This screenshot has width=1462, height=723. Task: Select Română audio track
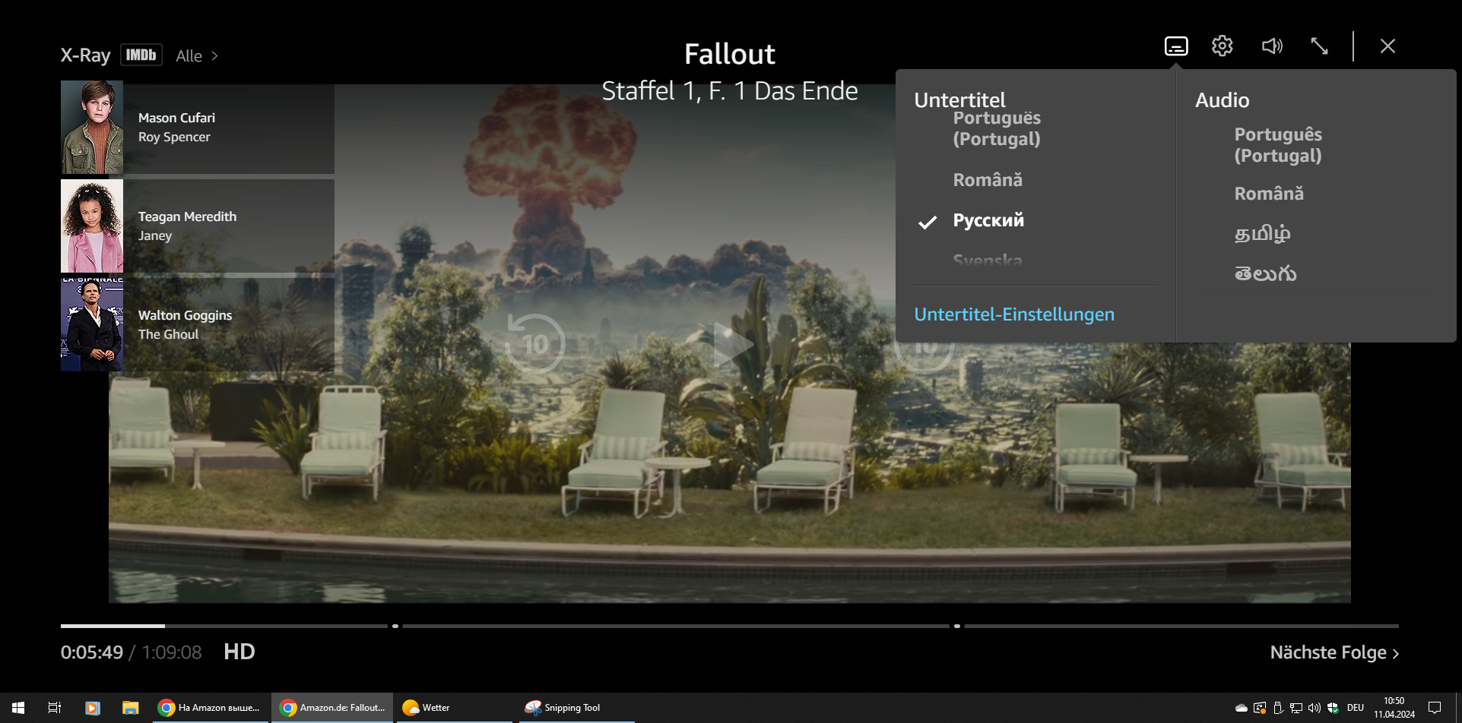[1269, 194]
